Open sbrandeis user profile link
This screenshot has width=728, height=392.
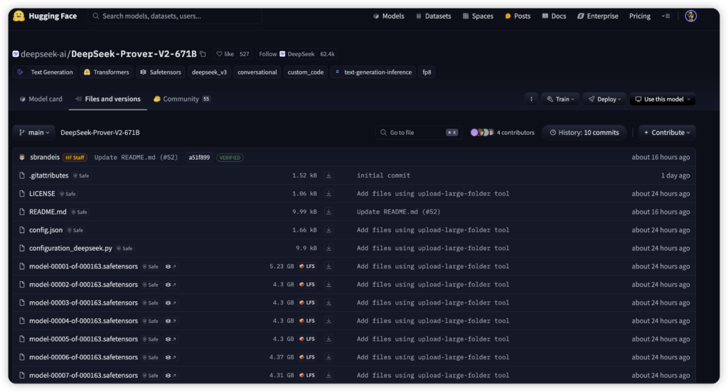[45, 157]
